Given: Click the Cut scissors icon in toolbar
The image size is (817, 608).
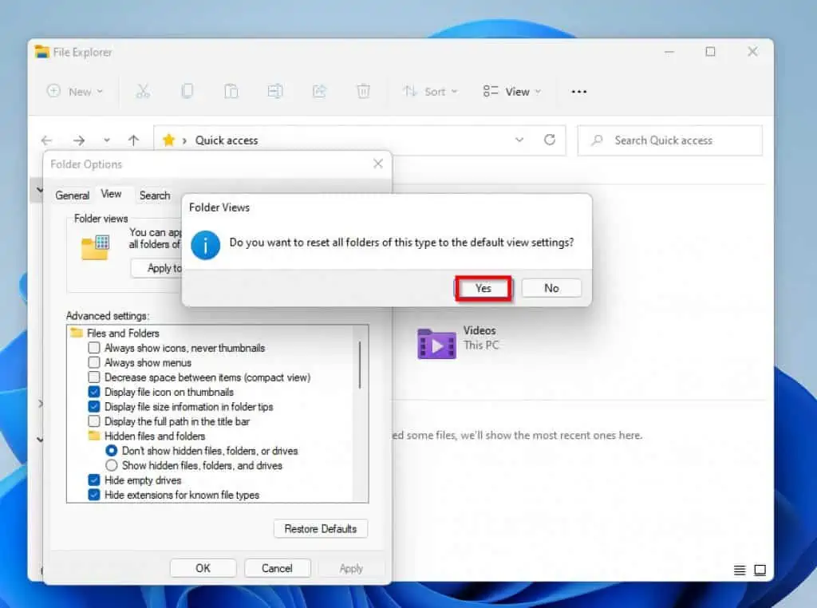Looking at the screenshot, I should 143,92.
